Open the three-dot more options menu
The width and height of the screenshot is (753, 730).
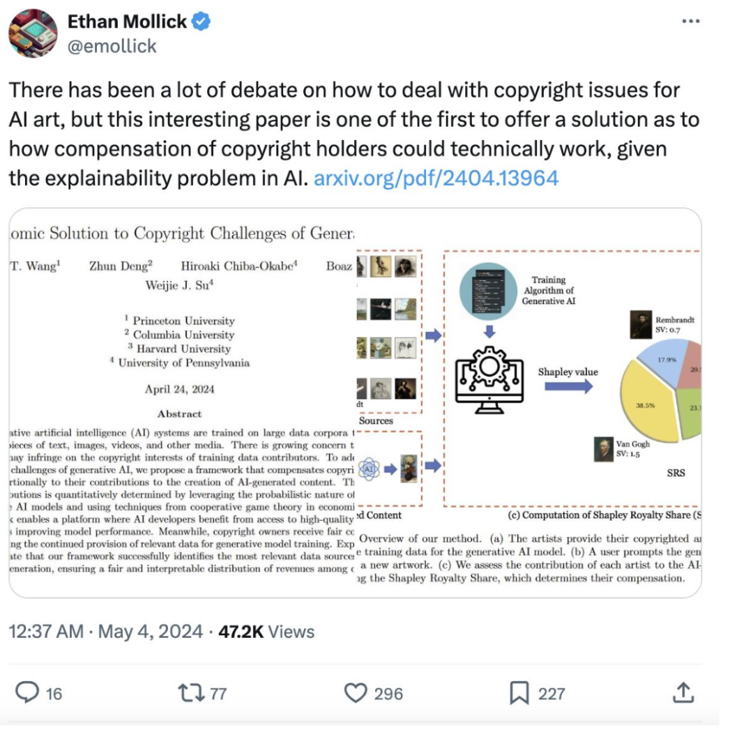[x=690, y=21]
